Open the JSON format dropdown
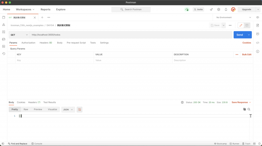262x146 pixels. (x=68, y=110)
